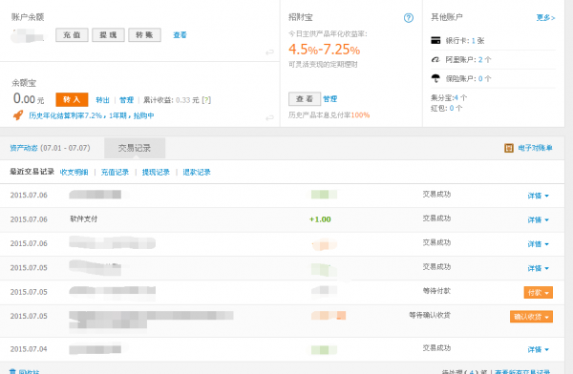Click the 软件支付 transaction name
Screen dimensions: 573x374
pyautogui.click(x=84, y=218)
